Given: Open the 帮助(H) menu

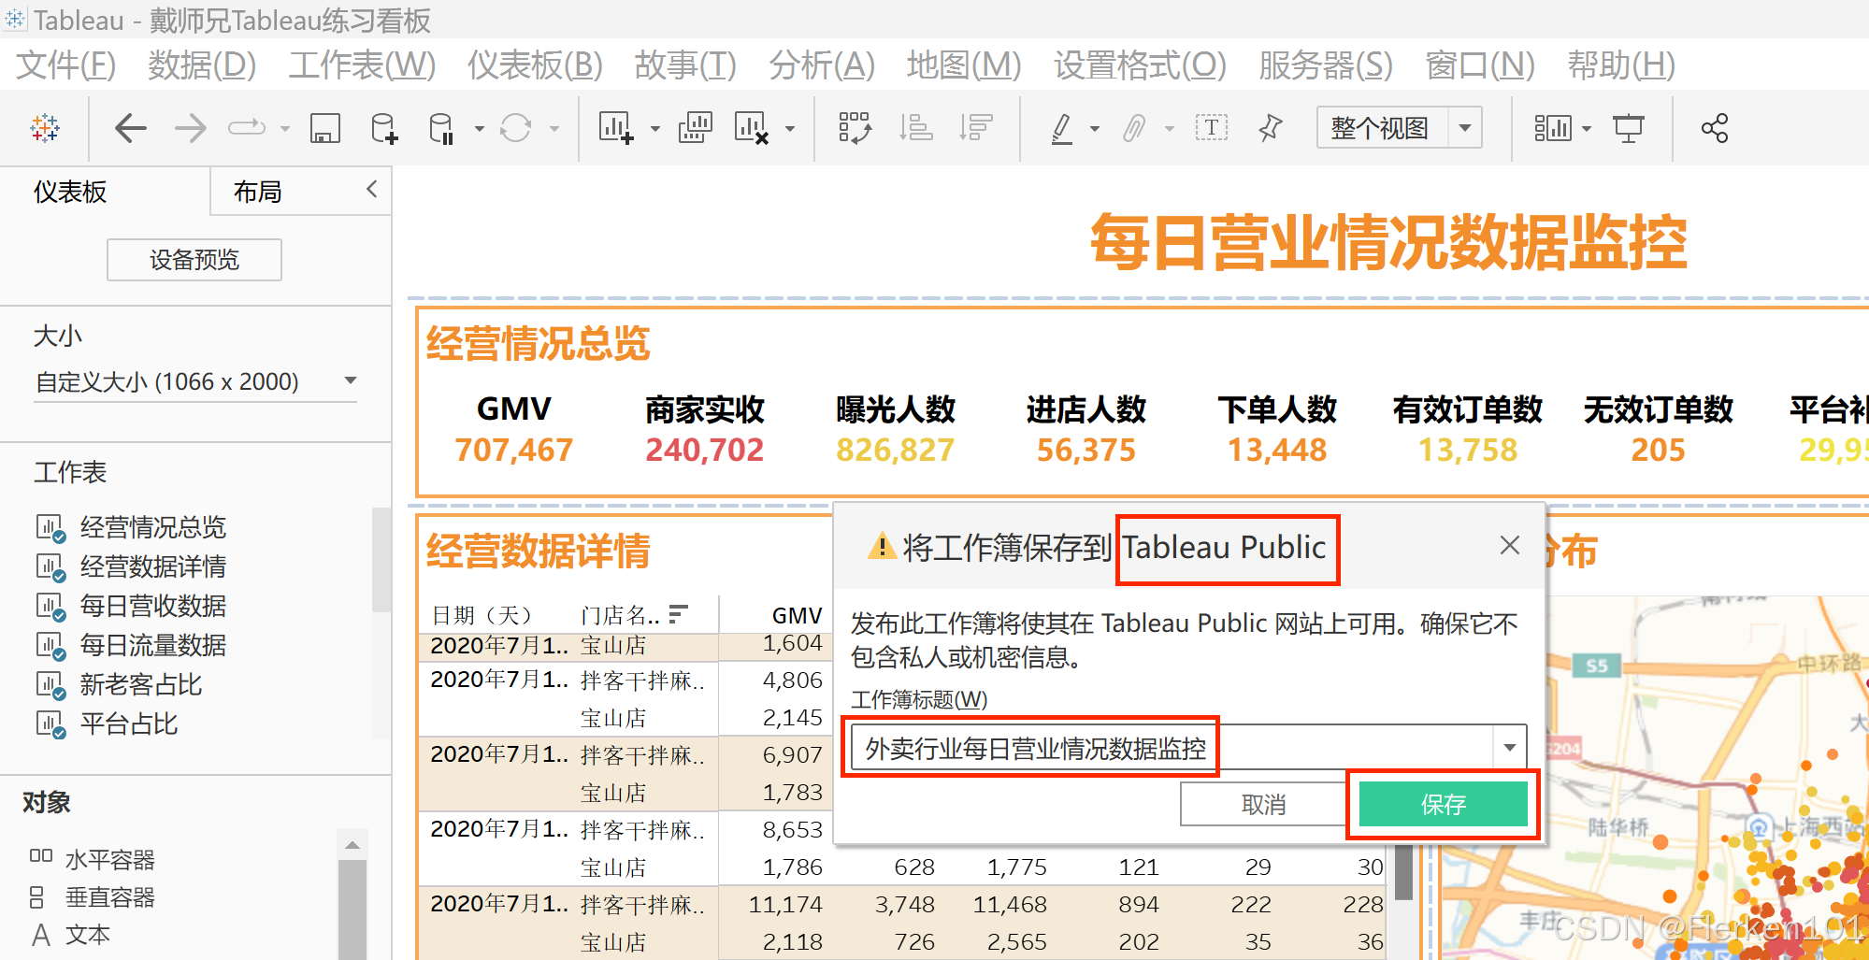Looking at the screenshot, I should pyautogui.click(x=1621, y=65).
